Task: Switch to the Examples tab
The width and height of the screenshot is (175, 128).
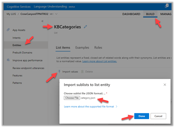Action: [x=82, y=47]
